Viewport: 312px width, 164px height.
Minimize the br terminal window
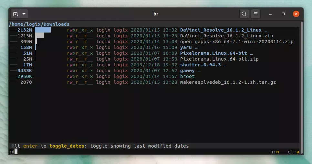pyautogui.click(x=270, y=14)
